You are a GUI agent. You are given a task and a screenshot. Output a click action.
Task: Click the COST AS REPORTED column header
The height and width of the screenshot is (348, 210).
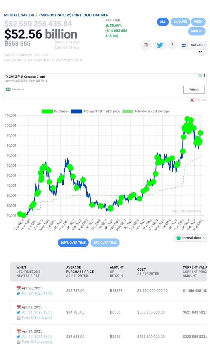pyautogui.click(x=148, y=272)
